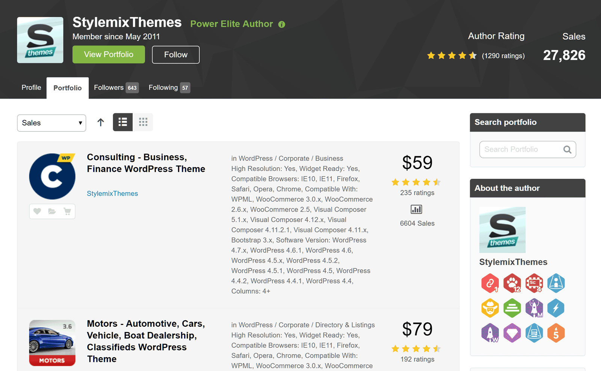Switch to list view layout
The width and height of the screenshot is (601, 371).
123,122
